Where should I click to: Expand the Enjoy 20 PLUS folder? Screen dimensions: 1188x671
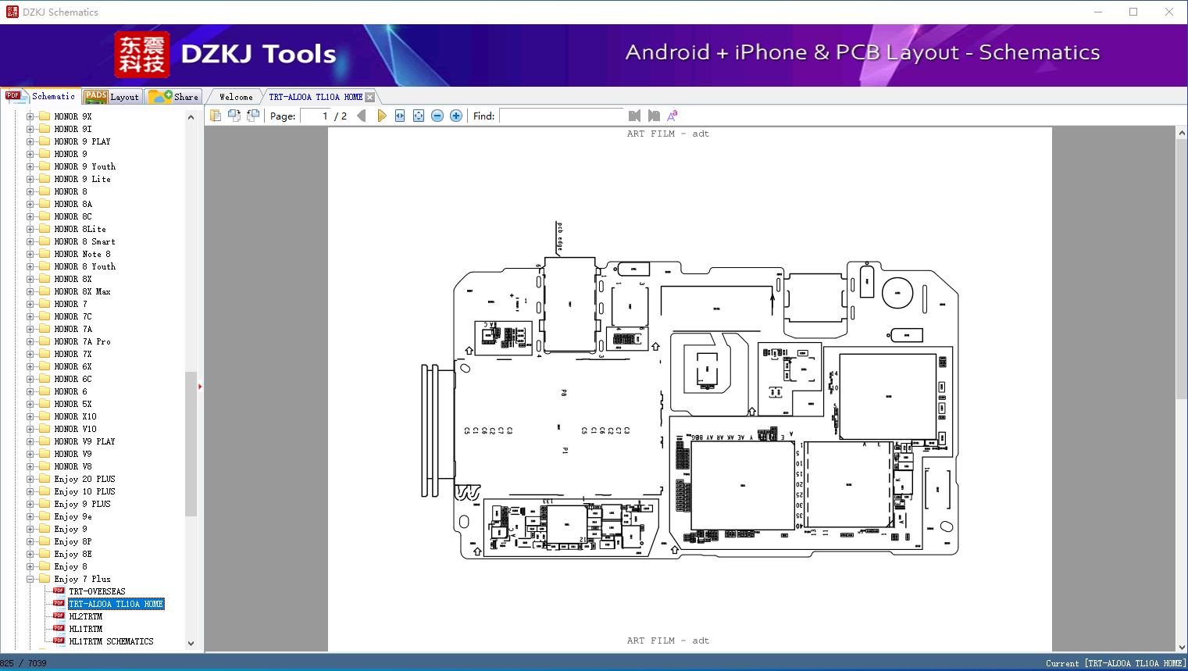[30, 479]
